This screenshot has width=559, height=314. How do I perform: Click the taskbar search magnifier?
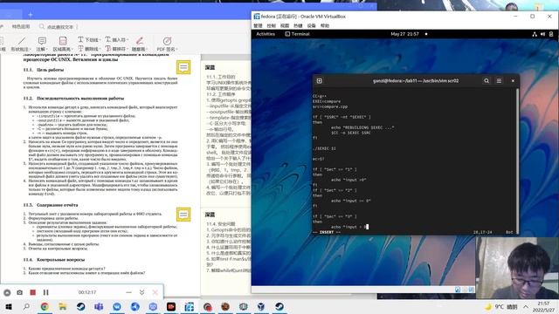(26, 306)
